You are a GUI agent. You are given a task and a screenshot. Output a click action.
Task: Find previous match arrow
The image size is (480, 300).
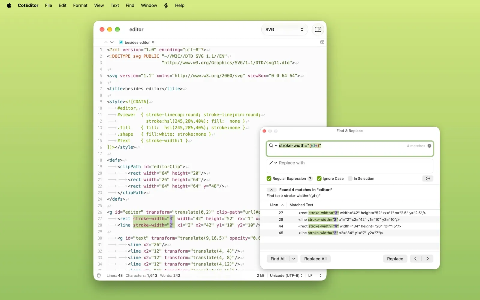415,259
